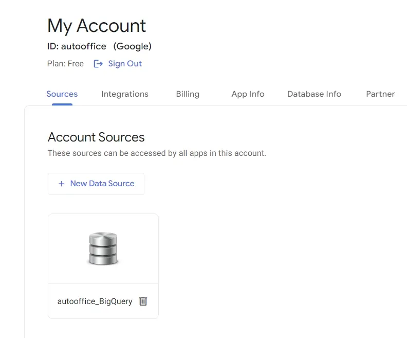Select the Database Info tab

pos(314,94)
